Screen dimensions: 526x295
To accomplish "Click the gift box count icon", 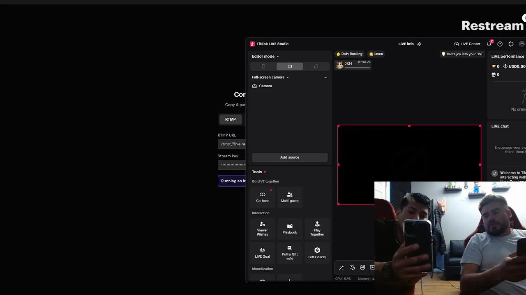I will click(x=494, y=75).
